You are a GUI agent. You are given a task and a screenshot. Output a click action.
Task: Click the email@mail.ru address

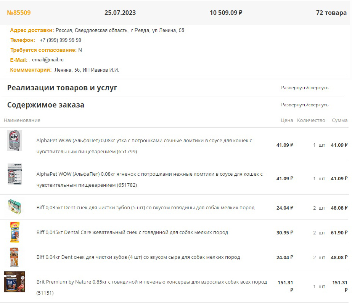point(48,60)
